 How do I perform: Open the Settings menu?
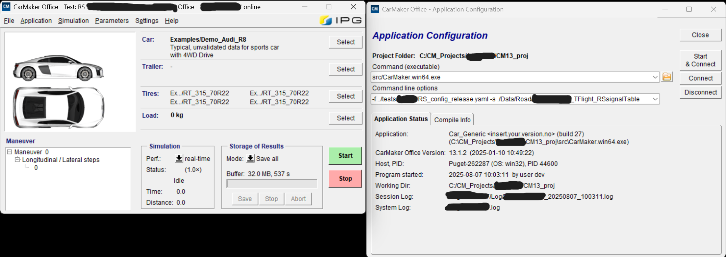click(147, 21)
